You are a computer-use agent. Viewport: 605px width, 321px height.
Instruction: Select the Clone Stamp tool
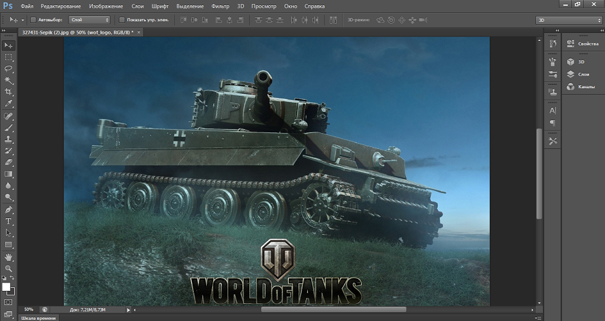(x=8, y=139)
